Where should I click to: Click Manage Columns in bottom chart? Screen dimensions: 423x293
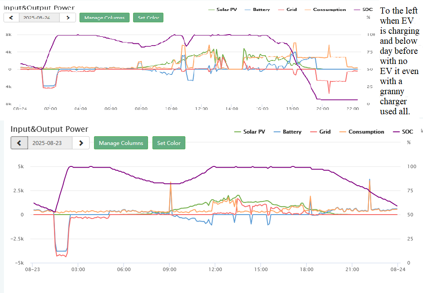(121, 143)
